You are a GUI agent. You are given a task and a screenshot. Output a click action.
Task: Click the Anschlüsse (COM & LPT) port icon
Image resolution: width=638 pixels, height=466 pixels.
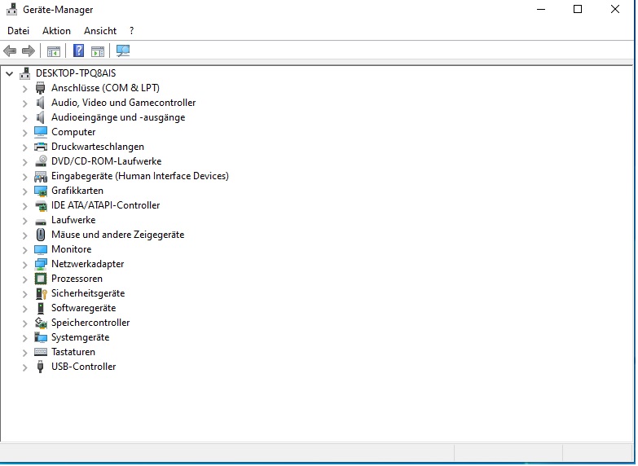(x=40, y=88)
